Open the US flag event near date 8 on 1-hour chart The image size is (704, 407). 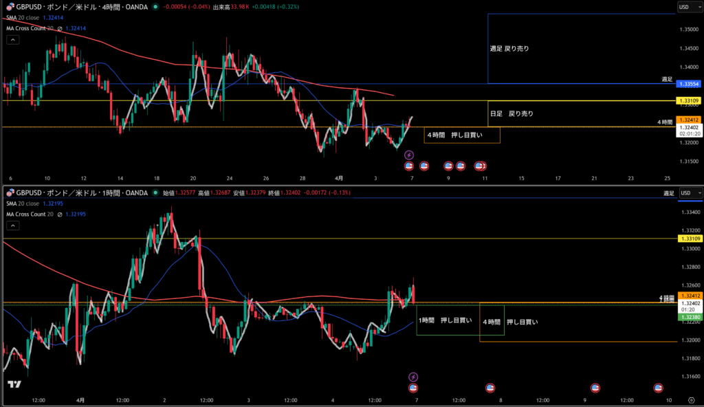pos(490,388)
